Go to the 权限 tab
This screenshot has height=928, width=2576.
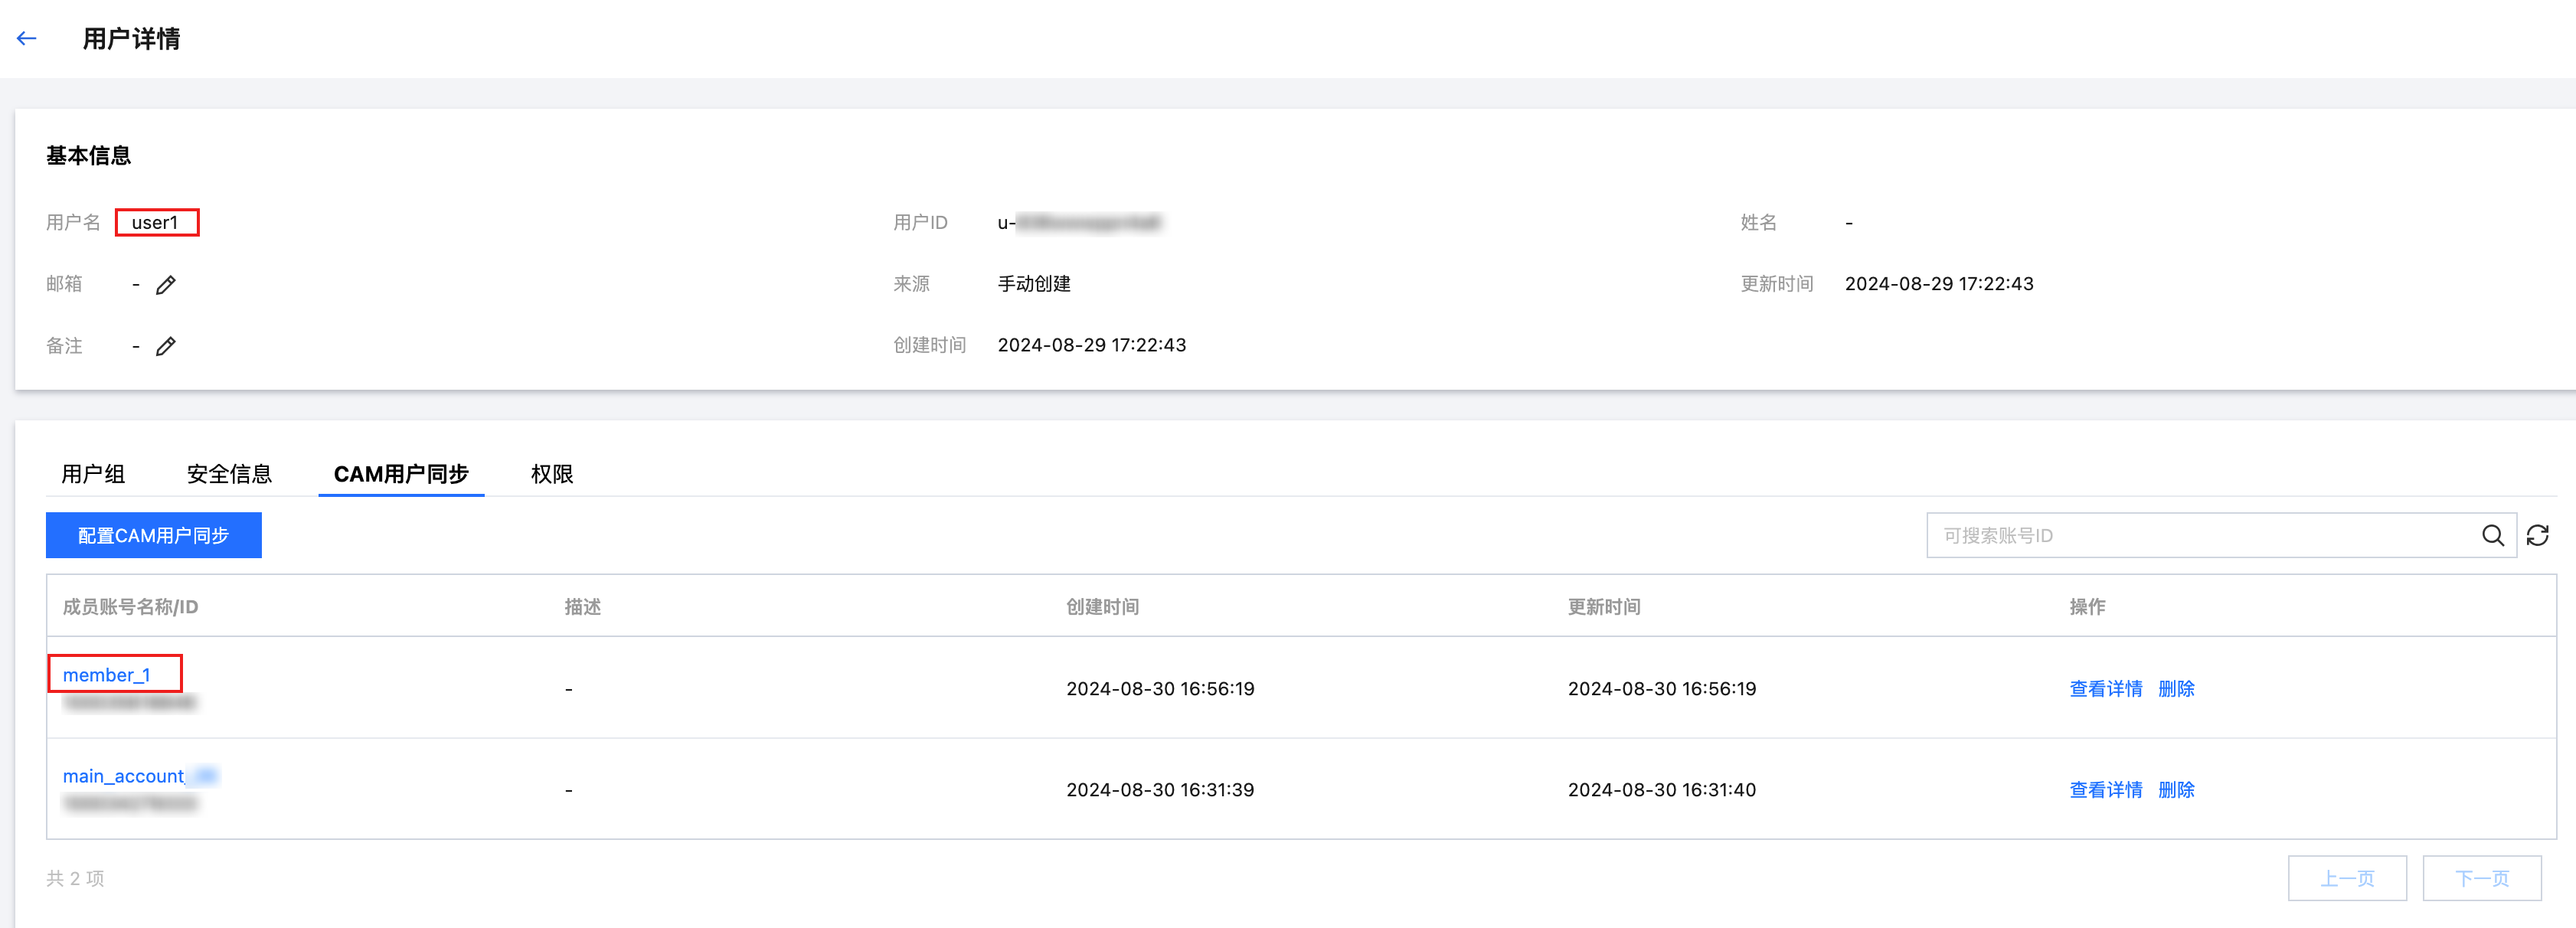click(x=551, y=474)
